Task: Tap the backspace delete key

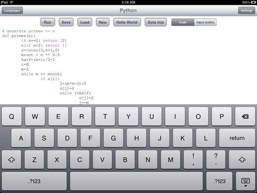Action: coord(245,117)
